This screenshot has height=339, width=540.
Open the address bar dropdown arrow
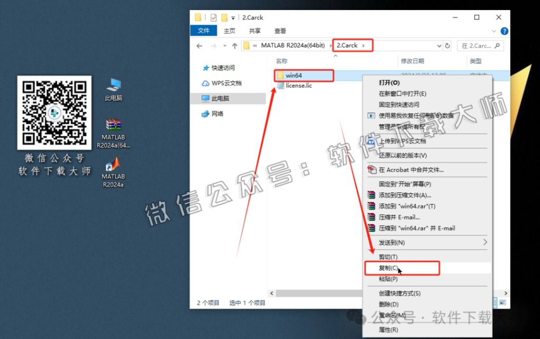coord(438,45)
